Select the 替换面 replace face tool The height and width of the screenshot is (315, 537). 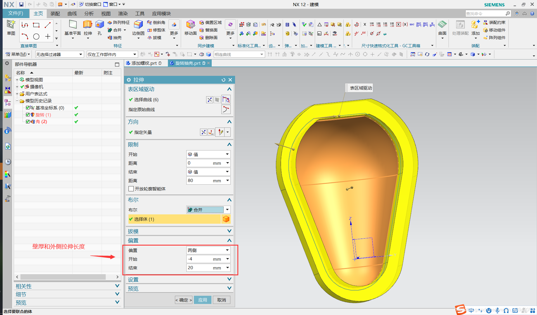coord(208,30)
